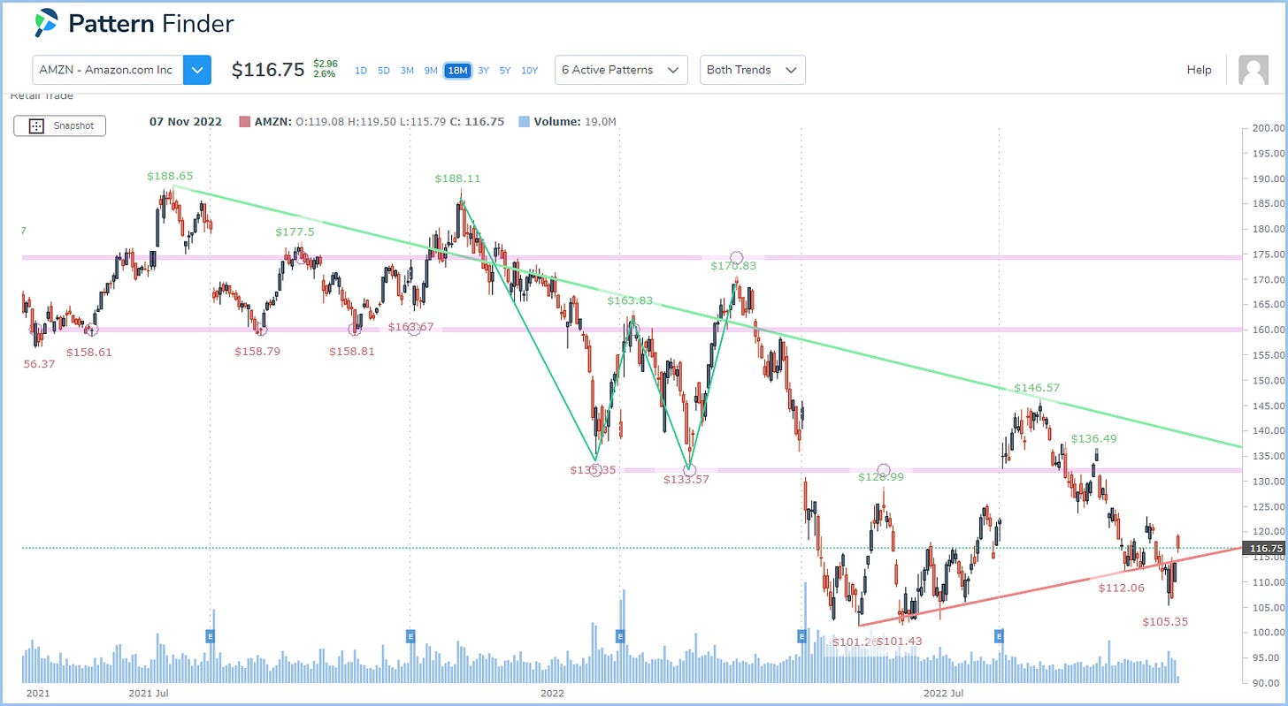The height and width of the screenshot is (706, 1288).
Task: Click the $158.81 low label
Action: (x=352, y=352)
